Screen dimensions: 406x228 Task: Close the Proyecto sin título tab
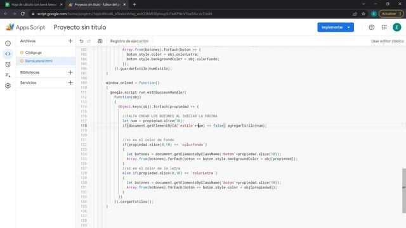124,4
